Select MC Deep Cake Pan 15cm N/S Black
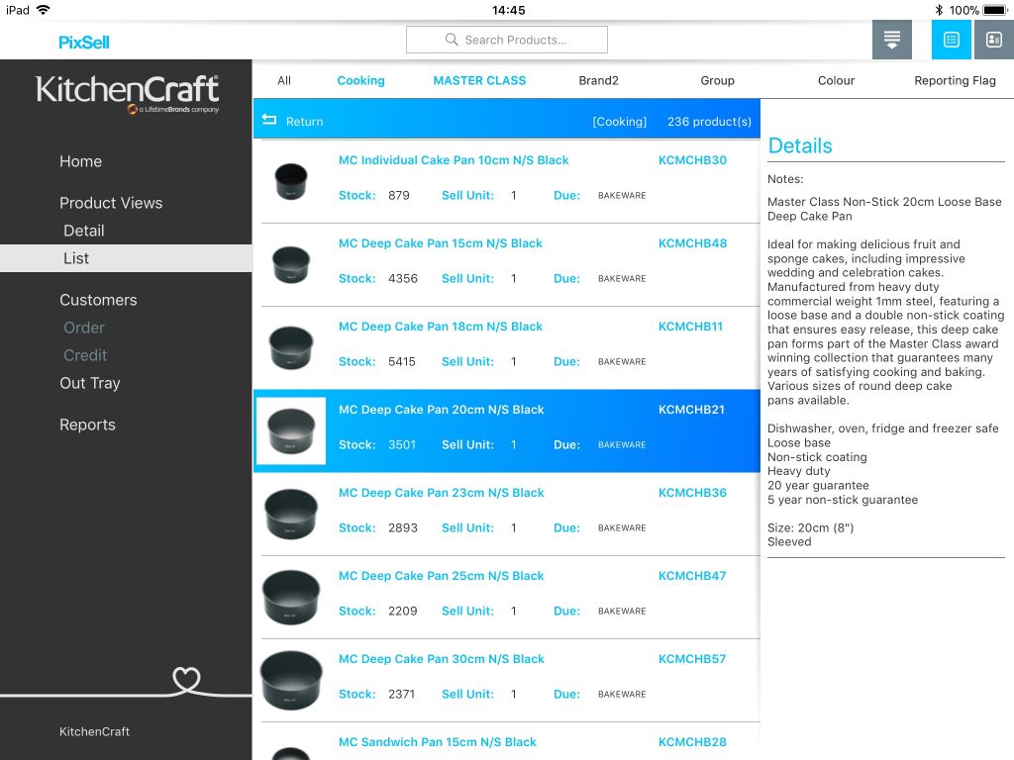The image size is (1014, 760). pyautogui.click(x=441, y=243)
